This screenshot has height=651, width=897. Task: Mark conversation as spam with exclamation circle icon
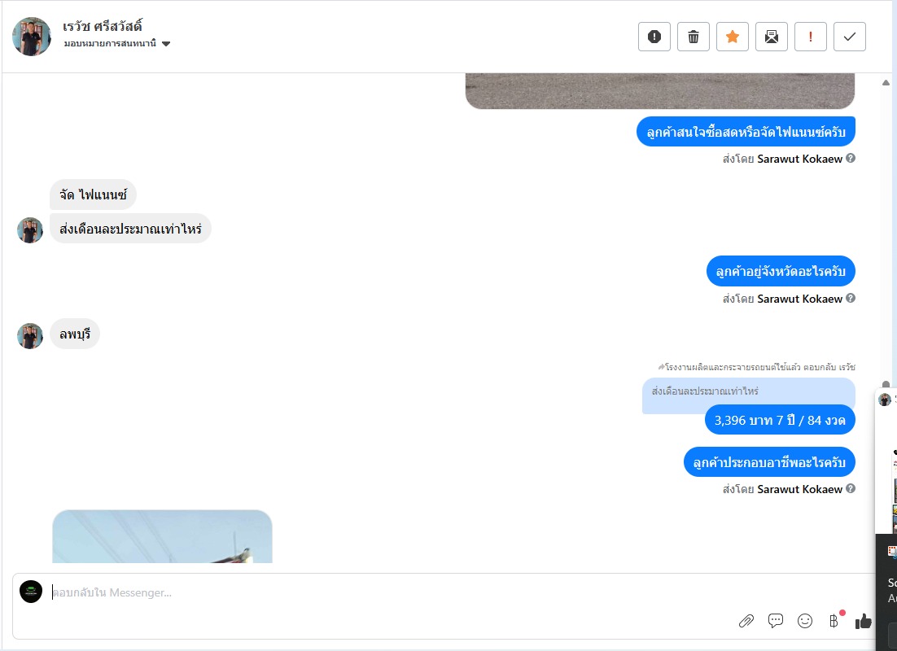pyautogui.click(x=654, y=37)
